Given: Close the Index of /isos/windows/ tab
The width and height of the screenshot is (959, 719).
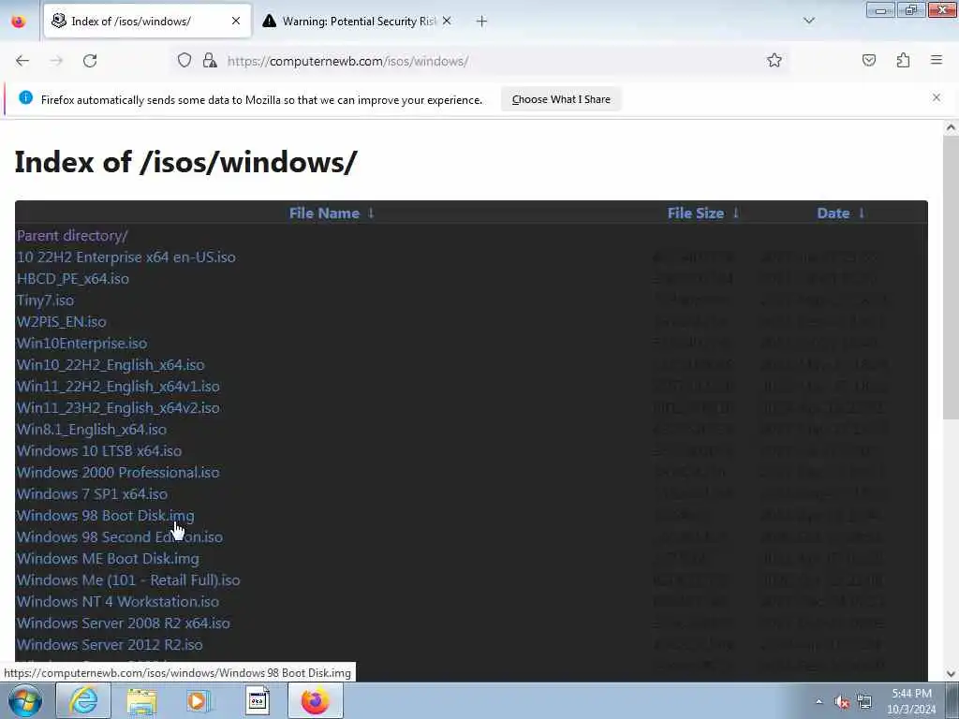Looking at the screenshot, I should coord(236,21).
